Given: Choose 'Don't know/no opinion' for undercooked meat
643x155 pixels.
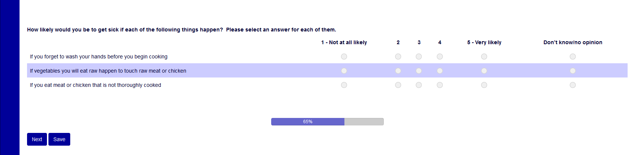Looking at the screenshot, I should [x=573, y=85].
